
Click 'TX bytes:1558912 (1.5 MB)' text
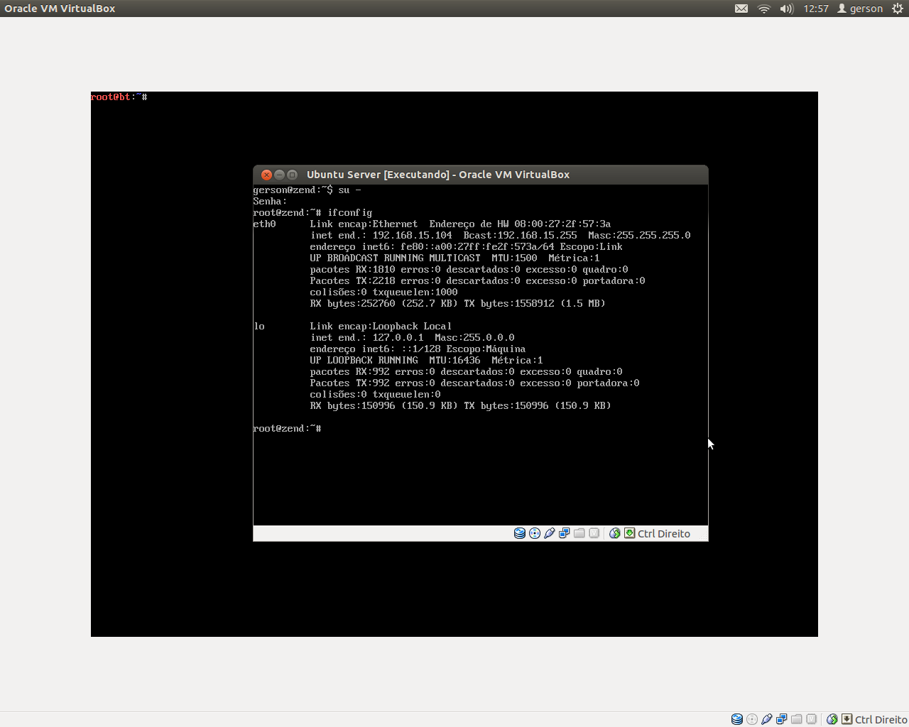pos(534,304)
